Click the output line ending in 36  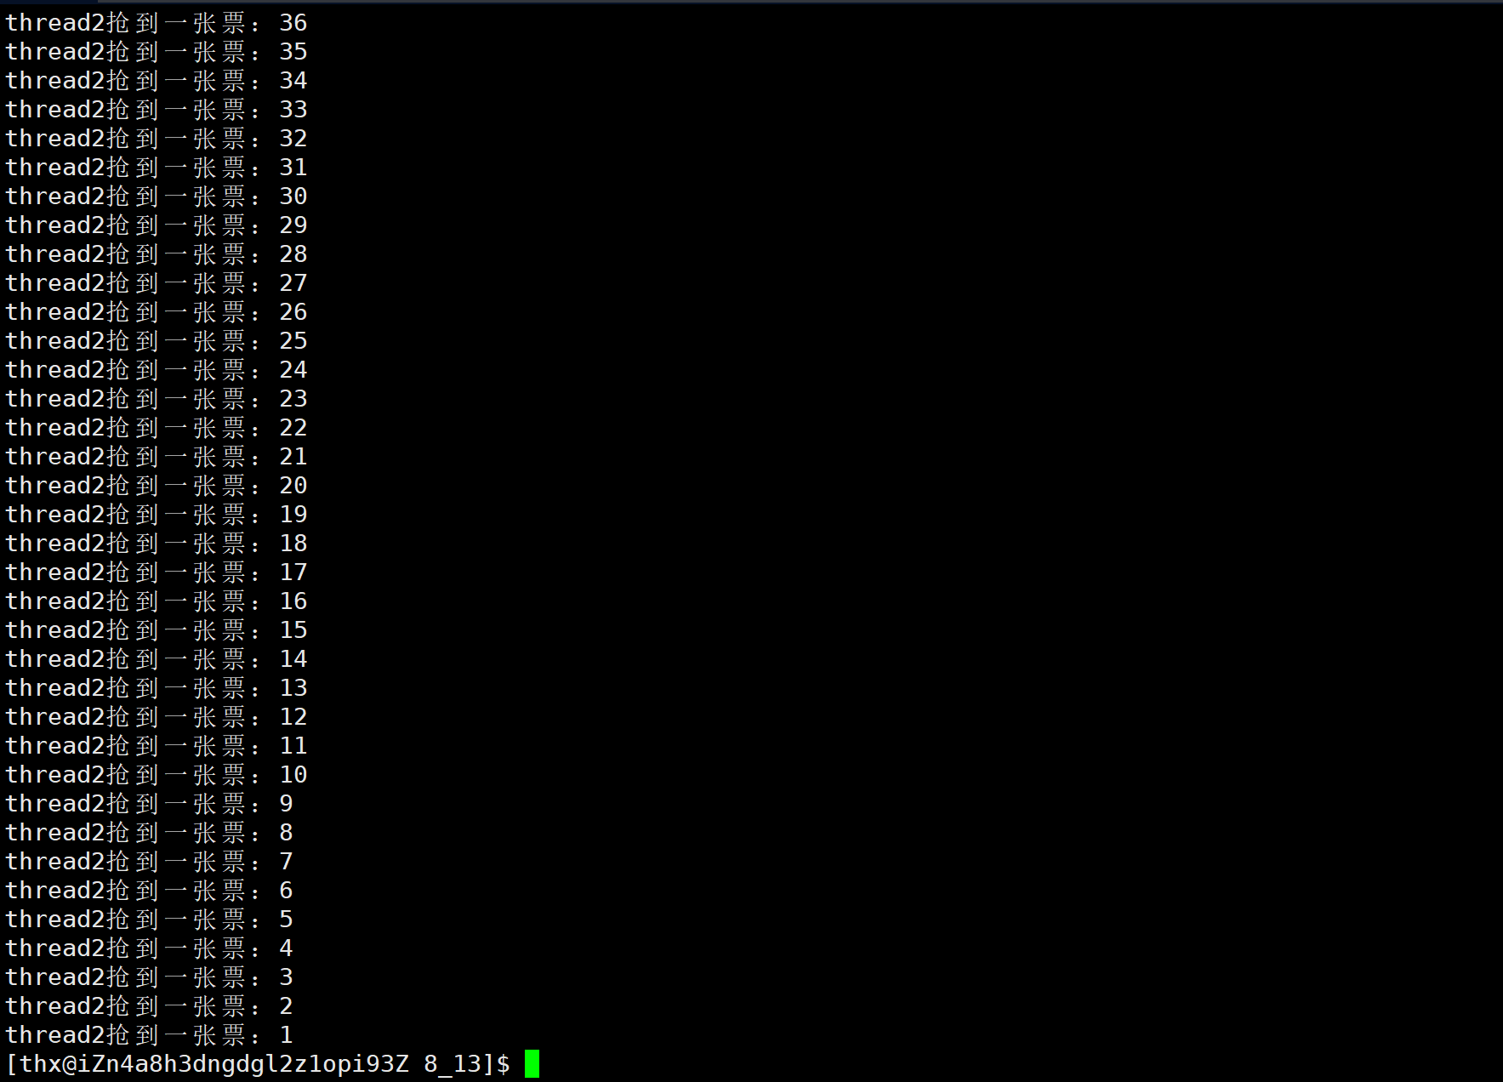click(x=157, y=23)
